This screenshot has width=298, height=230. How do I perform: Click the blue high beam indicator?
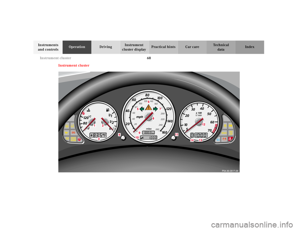(x=218, y=140)
